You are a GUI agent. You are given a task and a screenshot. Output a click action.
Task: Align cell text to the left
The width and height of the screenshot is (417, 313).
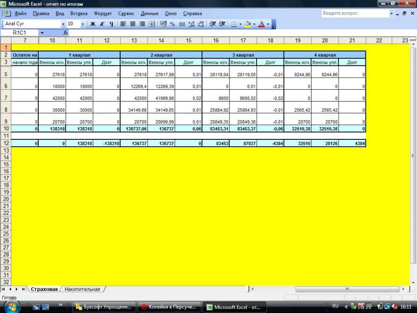click(124, 24)
